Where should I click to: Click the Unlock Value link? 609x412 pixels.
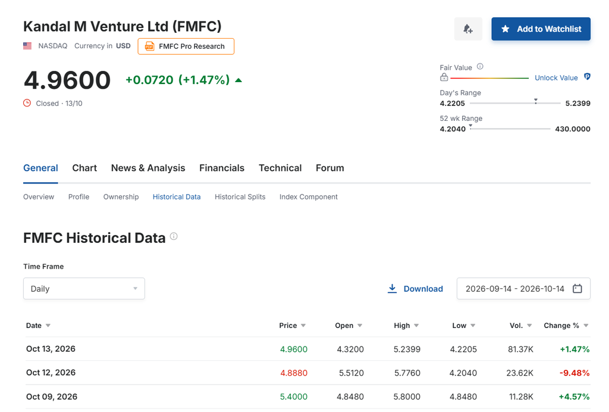point(556,78)
